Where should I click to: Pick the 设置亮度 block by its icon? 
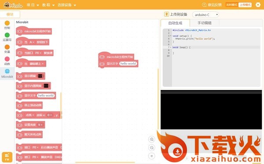coord(20,125)
